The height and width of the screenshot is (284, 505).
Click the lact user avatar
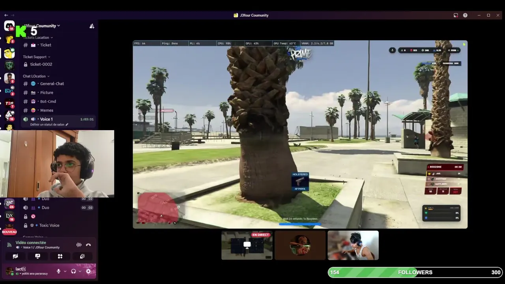click(x=9, y=271)
